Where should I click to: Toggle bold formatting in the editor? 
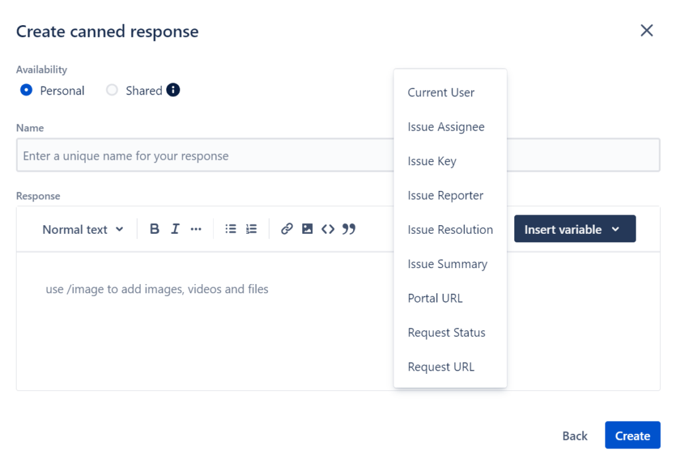tap(154, 229)
